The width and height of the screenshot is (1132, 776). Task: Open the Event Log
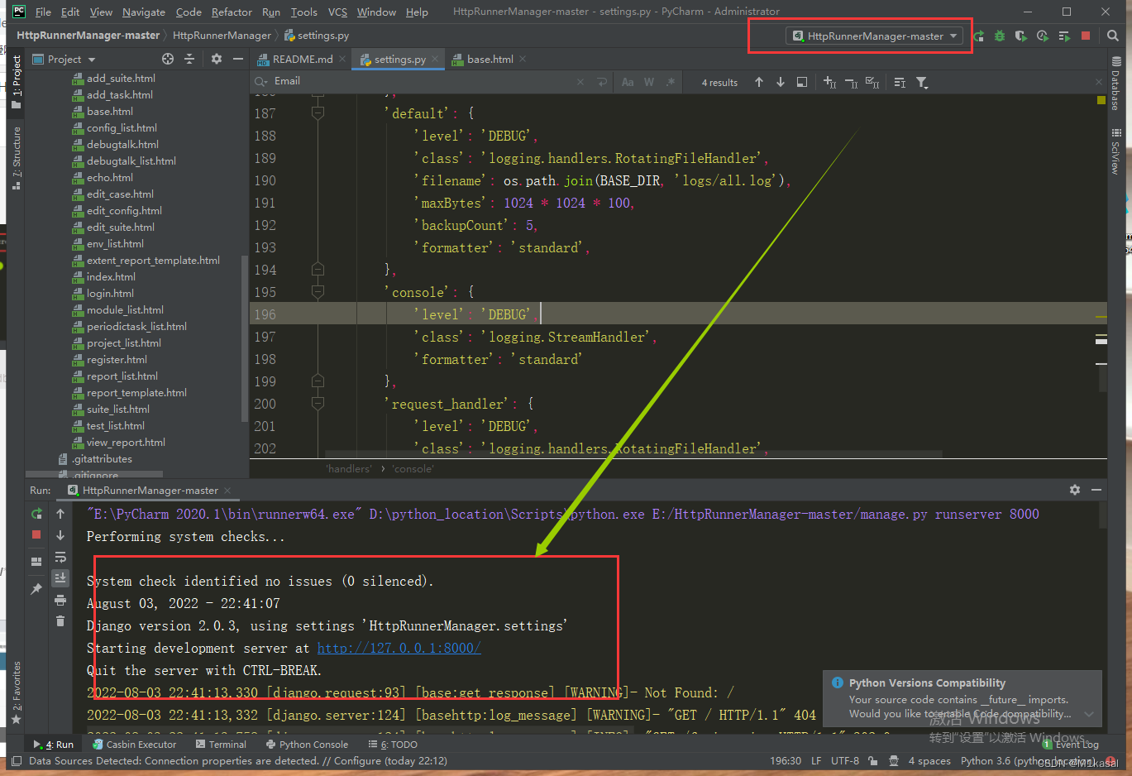(1072, 745)
